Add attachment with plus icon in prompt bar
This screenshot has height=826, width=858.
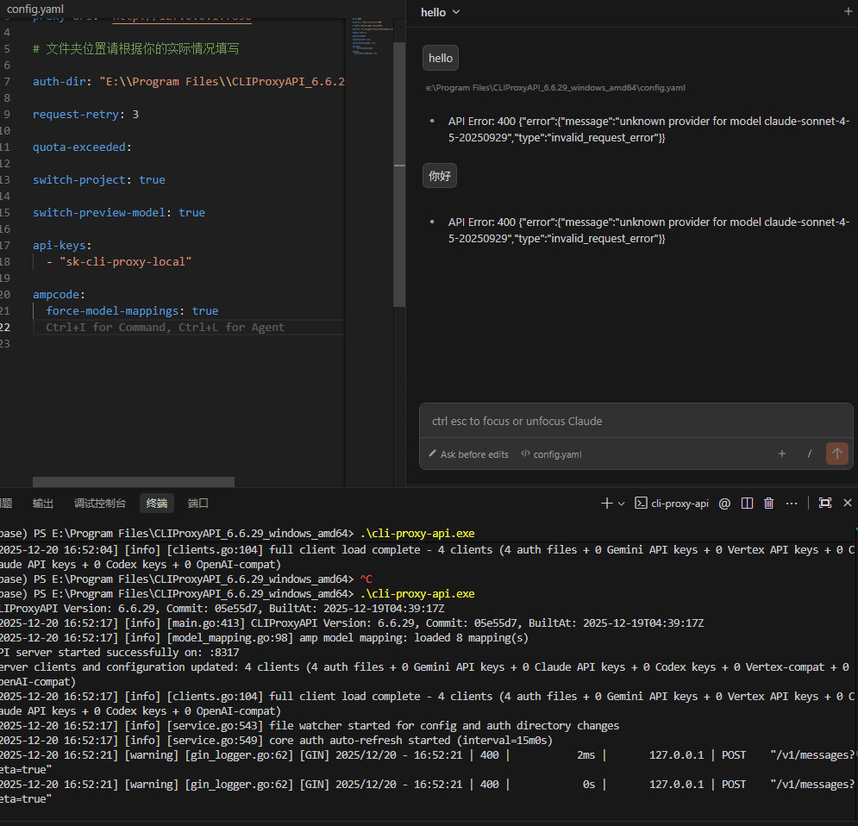click(782, 454)
